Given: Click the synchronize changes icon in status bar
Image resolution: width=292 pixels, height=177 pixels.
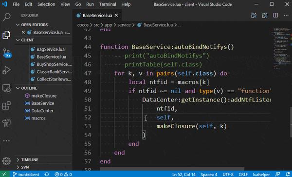Looking at the screenshot, I should 47,175.
